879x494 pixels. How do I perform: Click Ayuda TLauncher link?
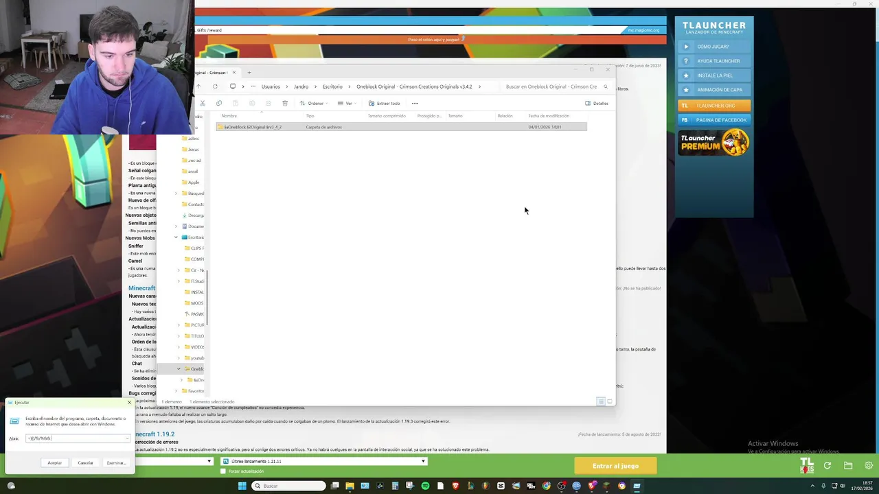pos(714,61)
